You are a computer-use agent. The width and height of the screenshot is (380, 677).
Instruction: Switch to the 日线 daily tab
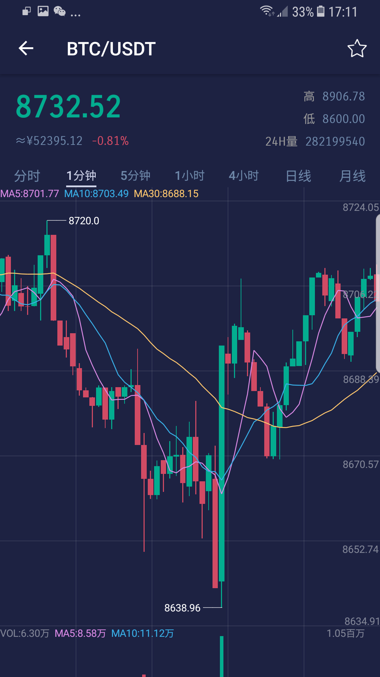coord(298,176)
